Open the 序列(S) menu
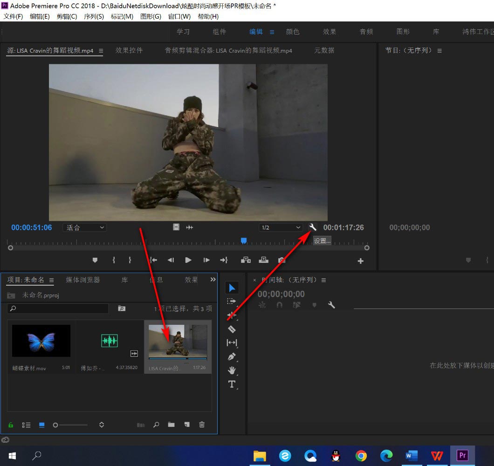494x466 pixels. coord(94,16)
